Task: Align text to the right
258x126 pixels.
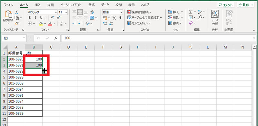Action: [x=86, y=18]
